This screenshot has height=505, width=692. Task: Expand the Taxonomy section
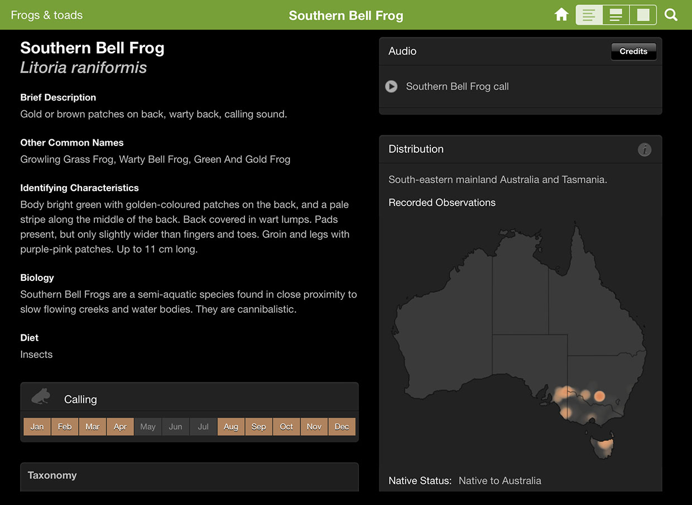[x=52, y=475]
